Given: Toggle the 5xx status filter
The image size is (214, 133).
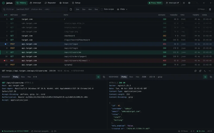Looking at the screenshot, I should 96,9.
